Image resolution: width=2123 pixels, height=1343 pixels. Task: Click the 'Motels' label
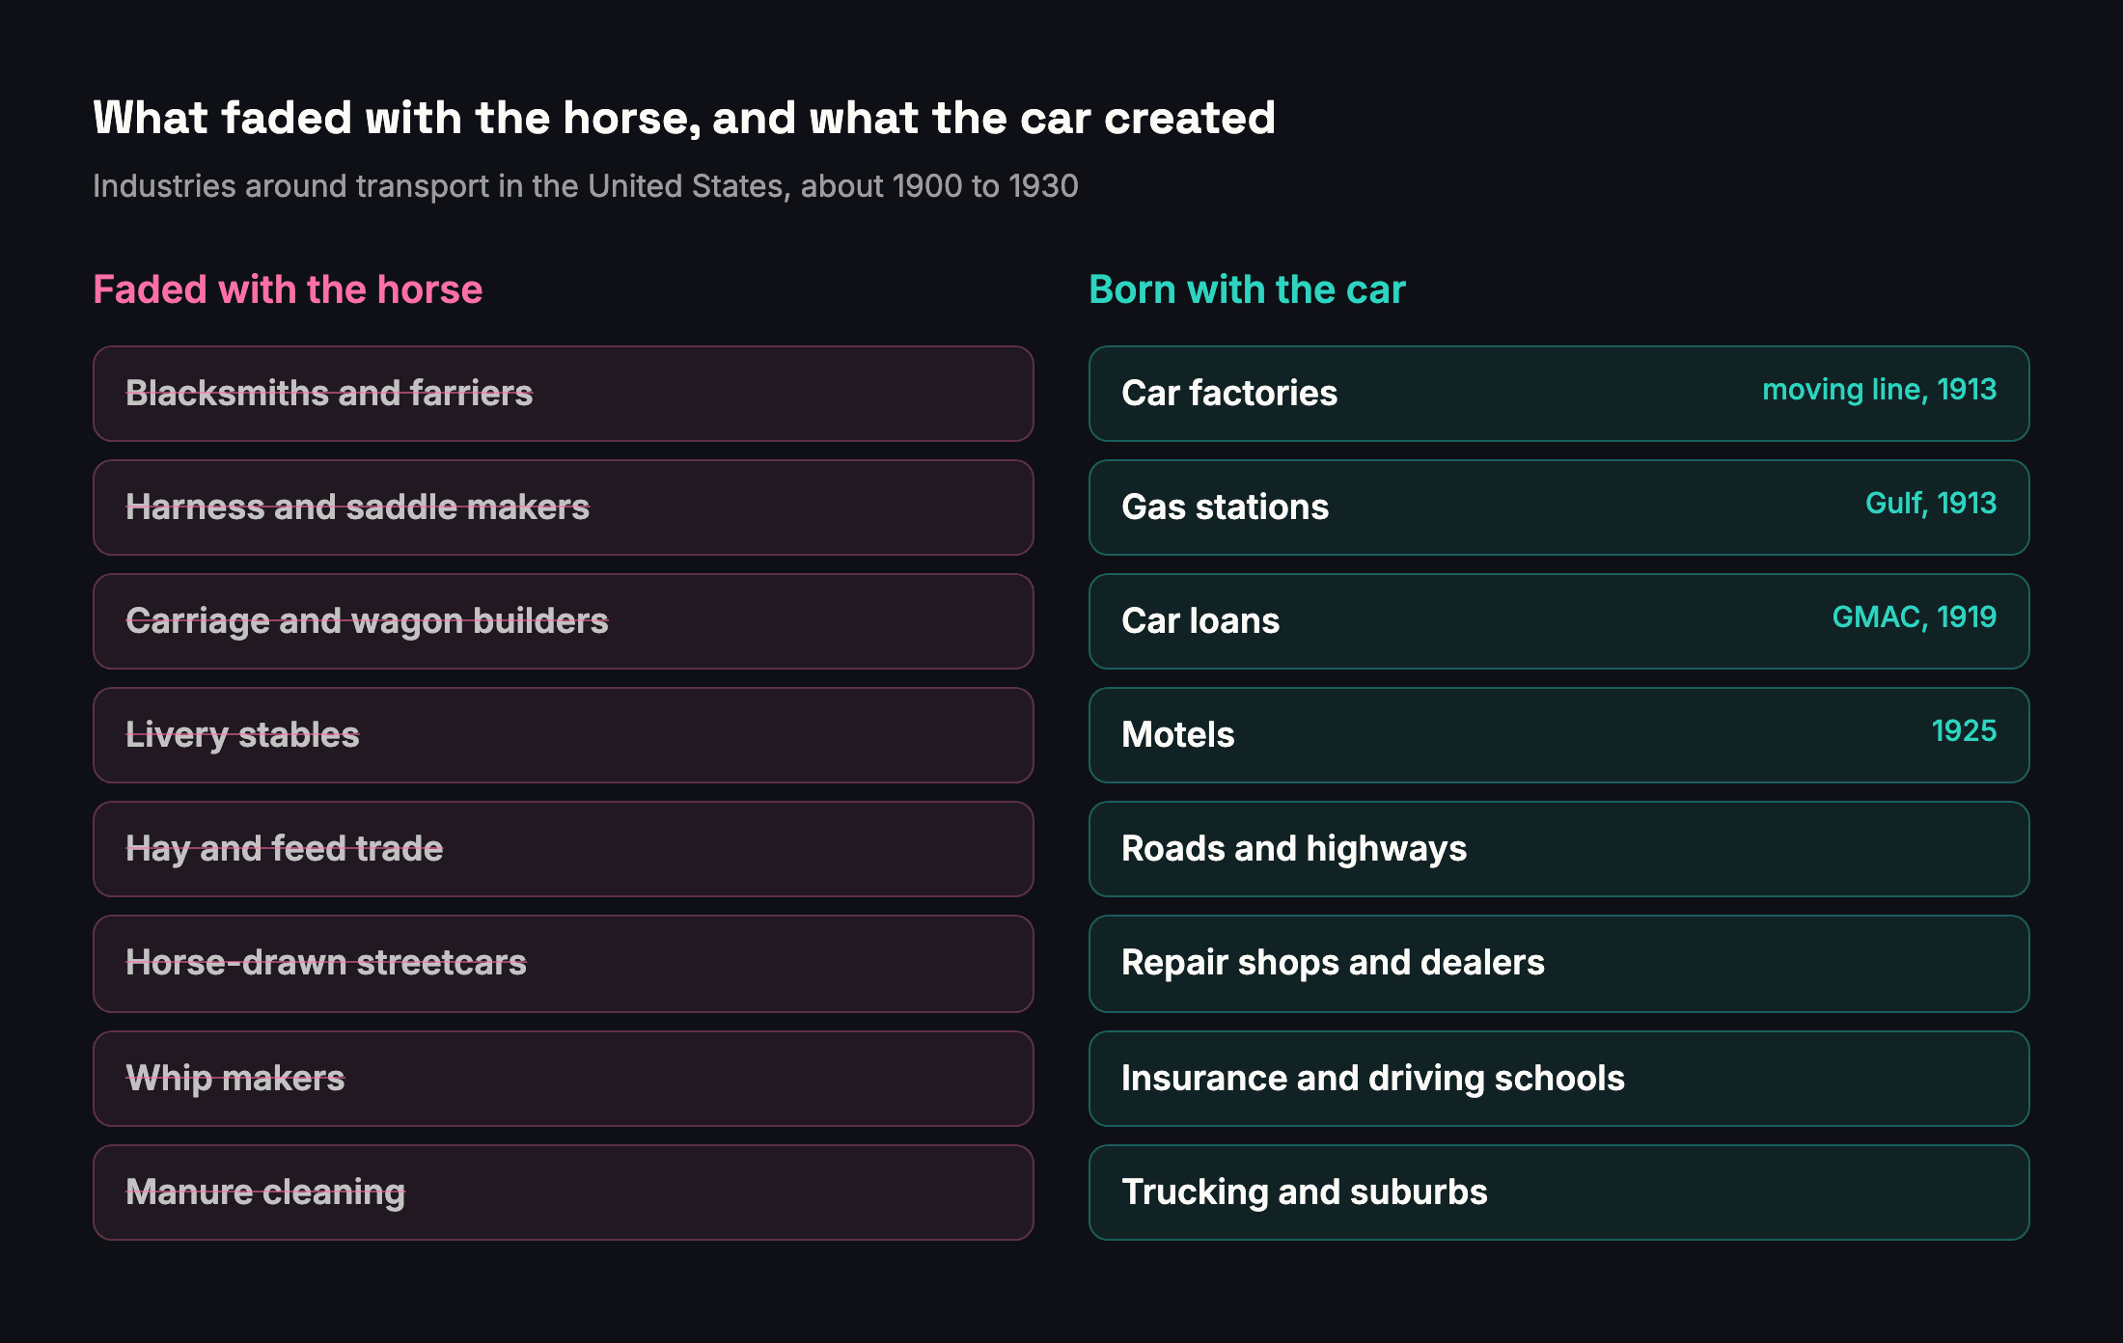click(x=1178, y=735)
